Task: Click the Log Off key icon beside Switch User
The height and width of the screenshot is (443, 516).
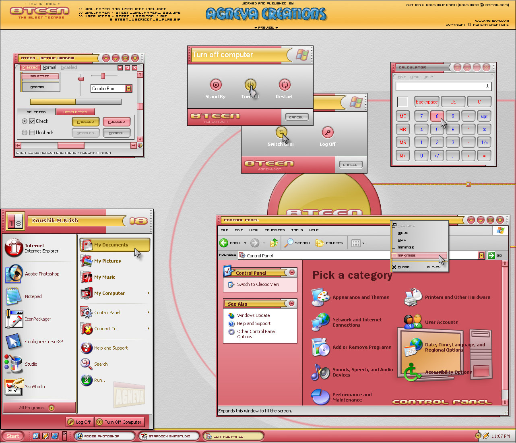Action: 328,132
